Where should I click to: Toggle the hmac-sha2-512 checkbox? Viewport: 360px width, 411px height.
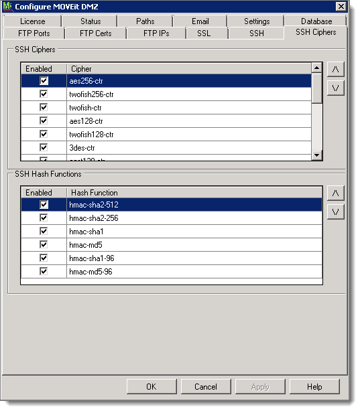point(44,204)
